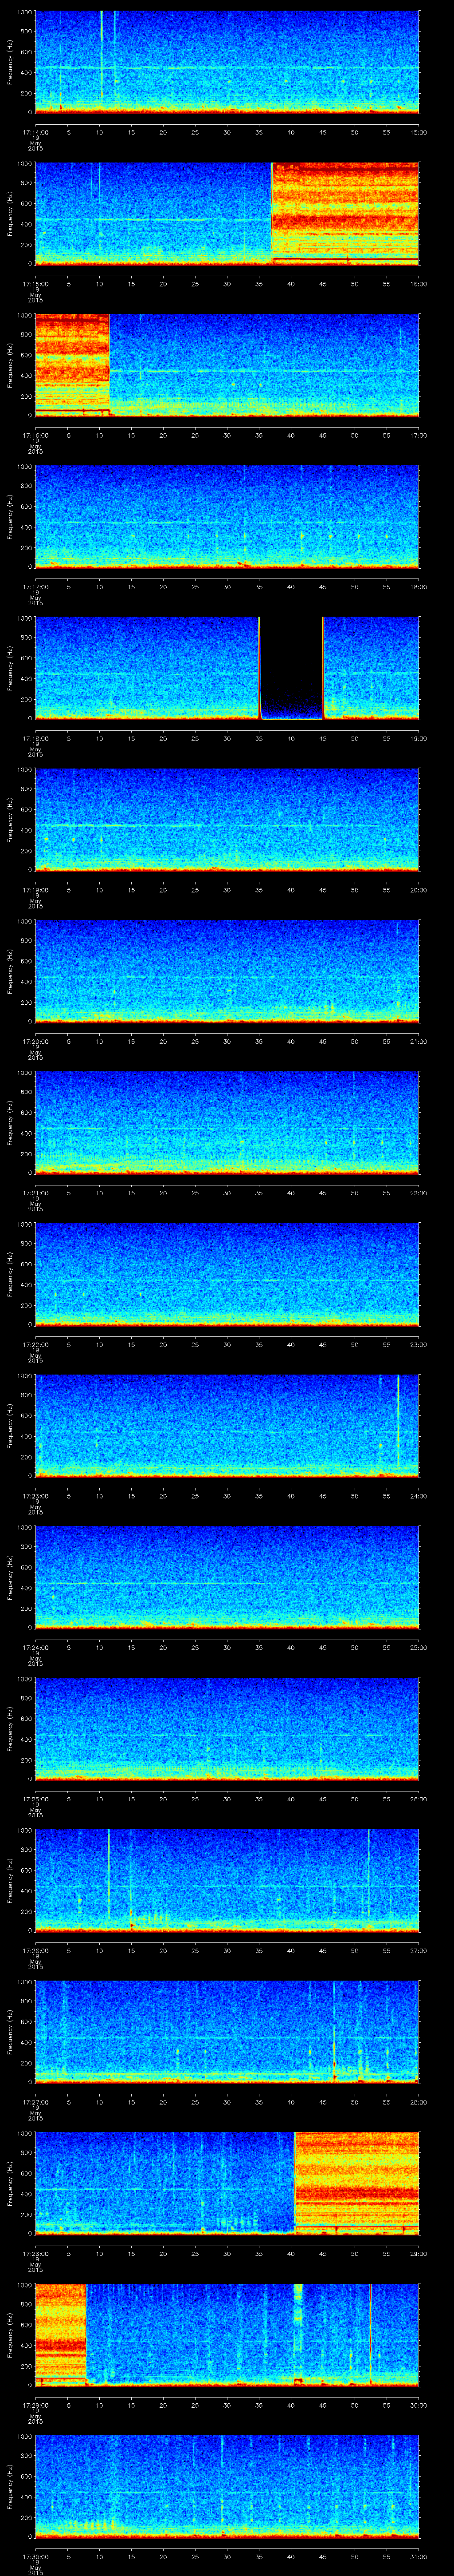Select the time label 17:19:00
The height and width of the screenshot is (2576, 454).
[35, 890]
